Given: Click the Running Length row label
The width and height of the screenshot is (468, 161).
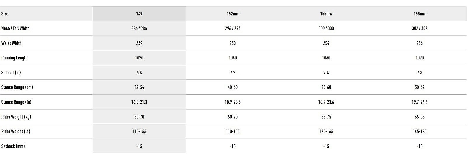Looking at the screenshot, I should [14, 58].
